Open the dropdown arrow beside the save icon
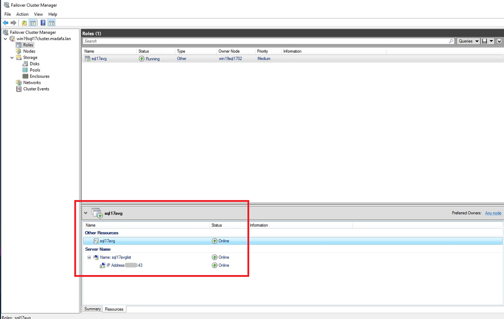 click(491, 41)
